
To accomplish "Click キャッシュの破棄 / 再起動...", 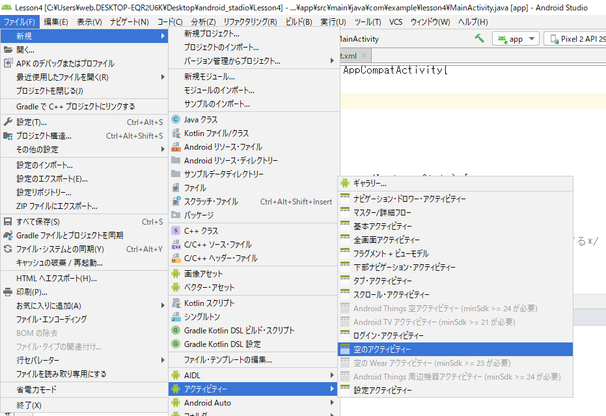I will (84, 263).
